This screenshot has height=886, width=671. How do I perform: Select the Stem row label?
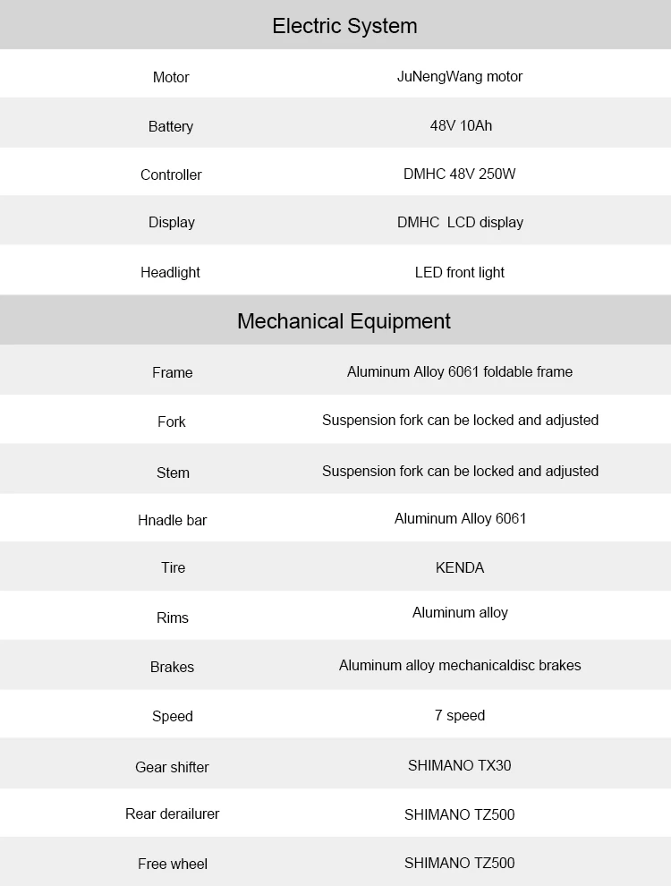pyautogui.click(x=173, y=473)
